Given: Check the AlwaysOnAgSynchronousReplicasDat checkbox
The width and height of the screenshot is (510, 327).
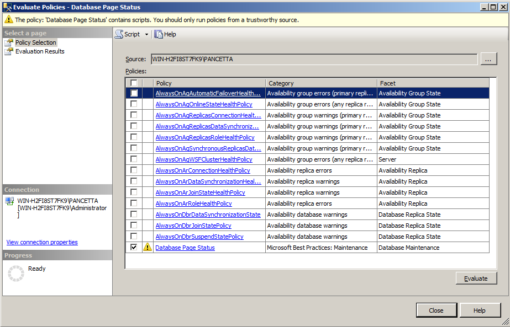Looking at the screenshot, I should (134, 148).
